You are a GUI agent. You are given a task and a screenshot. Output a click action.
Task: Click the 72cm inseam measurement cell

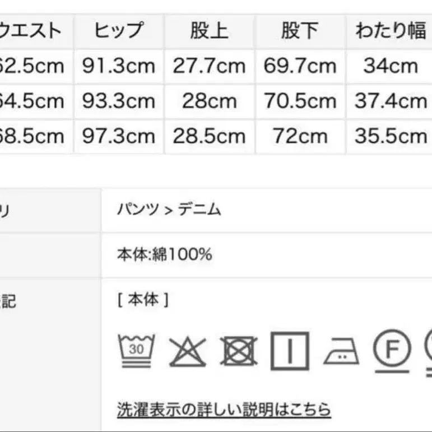tap(300, 136)
